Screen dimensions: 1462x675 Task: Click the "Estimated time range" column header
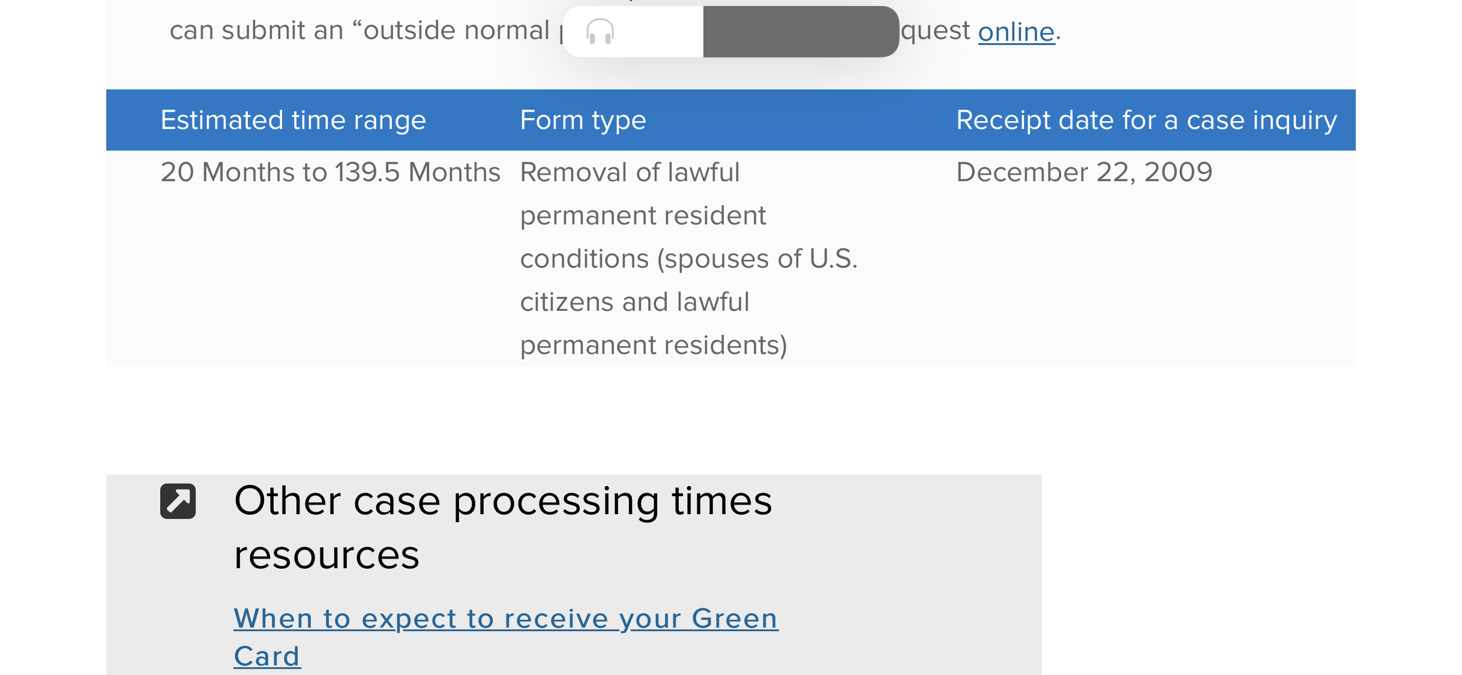tap(293, 120)
